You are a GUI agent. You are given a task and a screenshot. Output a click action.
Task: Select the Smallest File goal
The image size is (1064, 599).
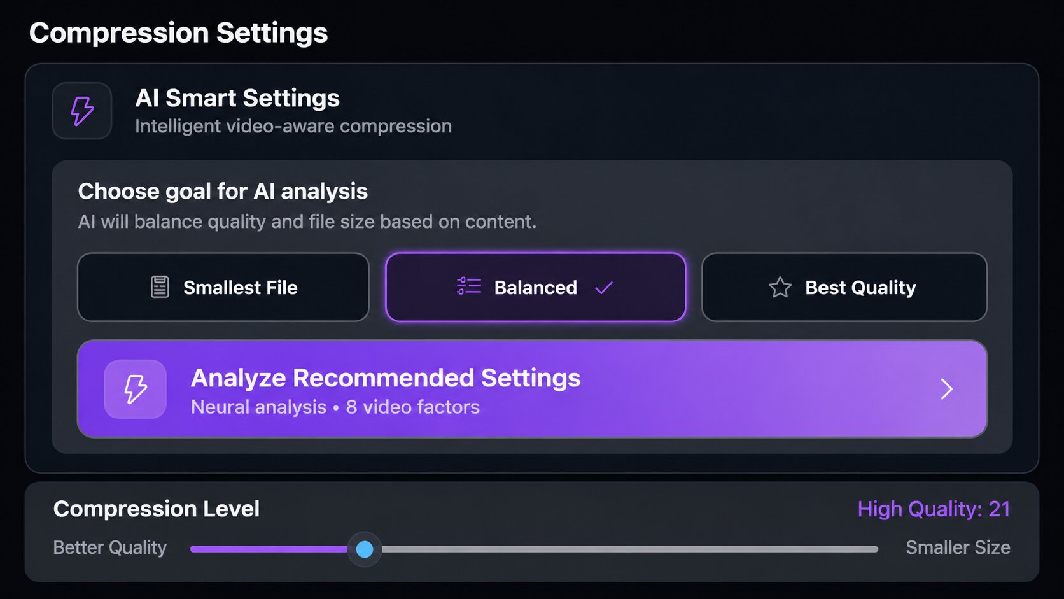click(x=223, y=287)
